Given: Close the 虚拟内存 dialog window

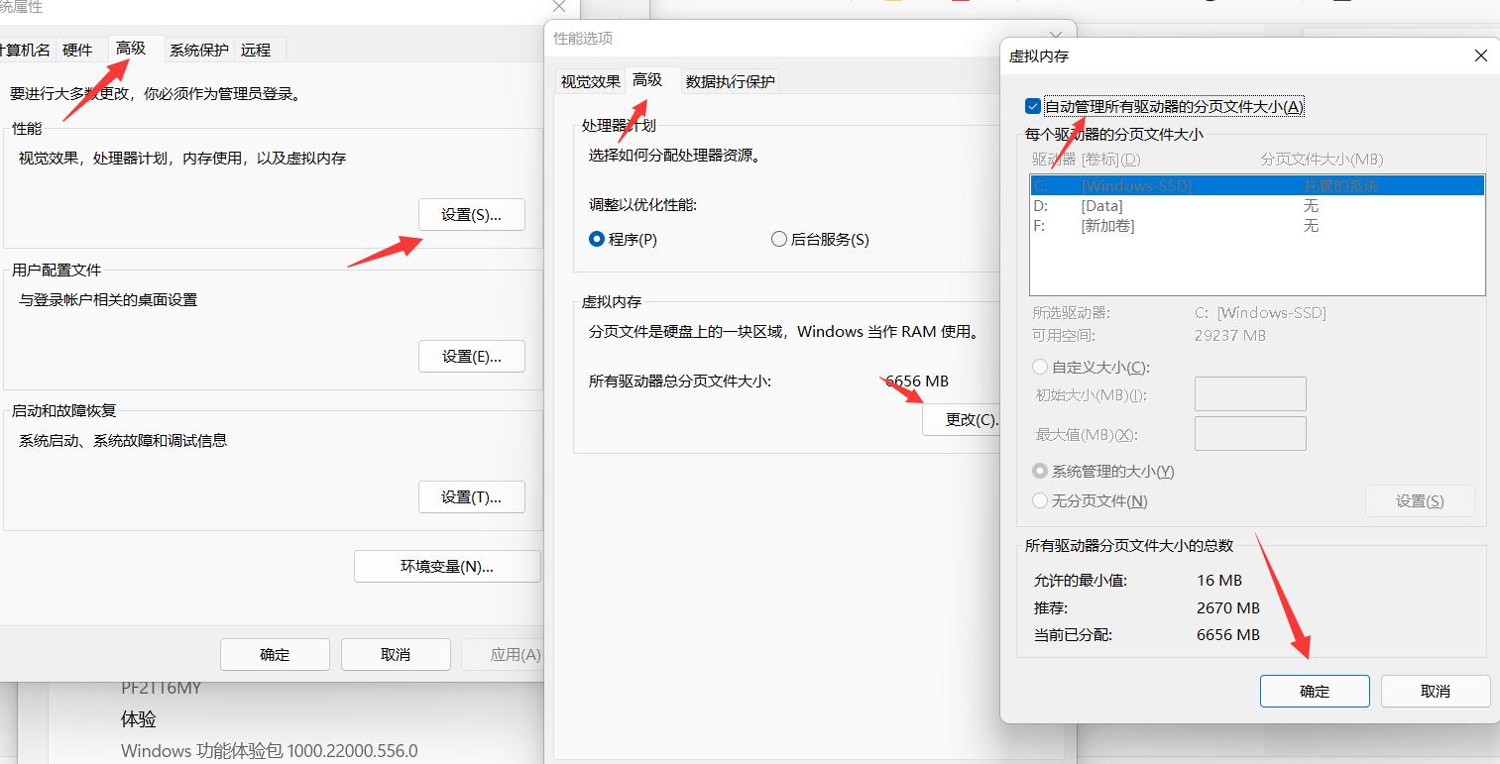Looking at the screenshot, I should point(1481,56).
